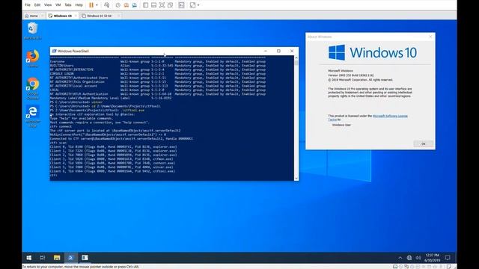Viewport: 479px width, 269px height.
Task: Open the volume tray icon
Action: coord(418,258)
